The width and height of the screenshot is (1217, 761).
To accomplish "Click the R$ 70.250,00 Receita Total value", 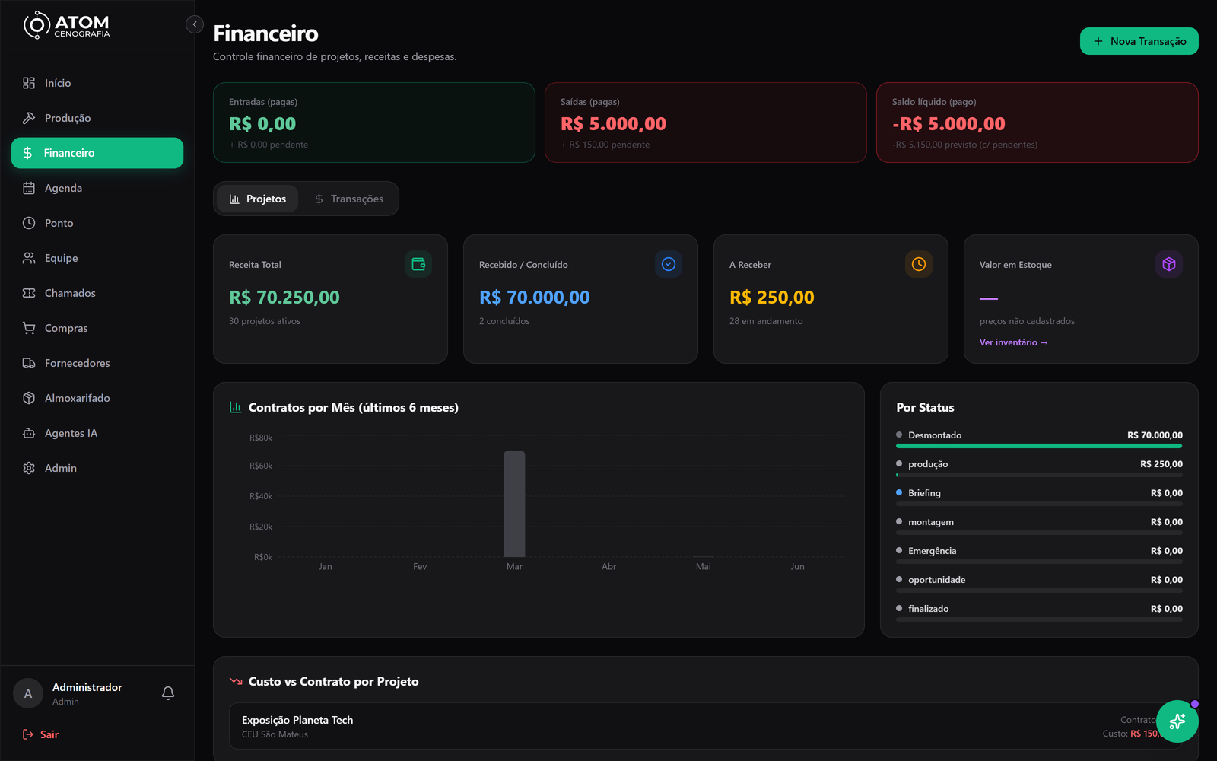I will tap(284, 298).
